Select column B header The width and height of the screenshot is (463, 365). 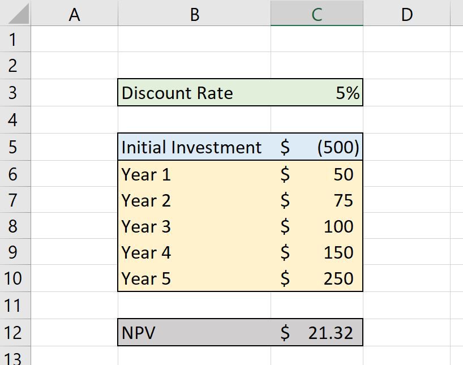(194, 13)
